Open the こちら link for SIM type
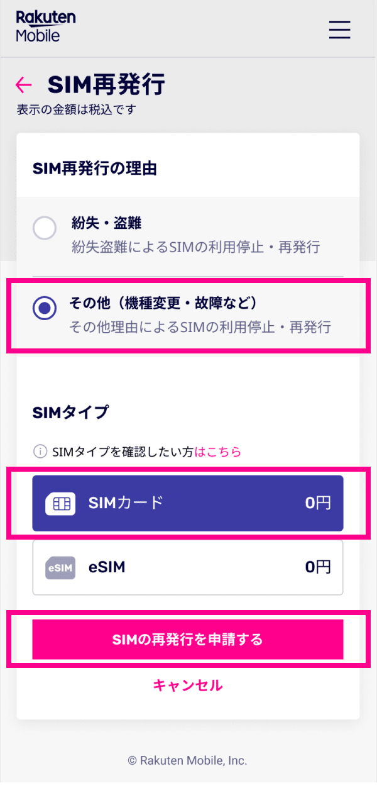Viewport: 377px width, 800px height. (219, 452)
